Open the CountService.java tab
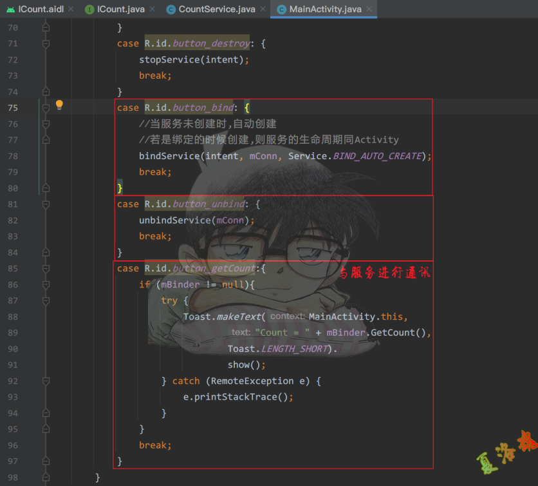538x486 pixels. [x=216, y=10]
